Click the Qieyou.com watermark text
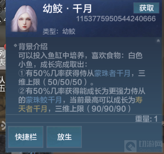The height and width of the screenshot is (154, 164). coord(150,150)
